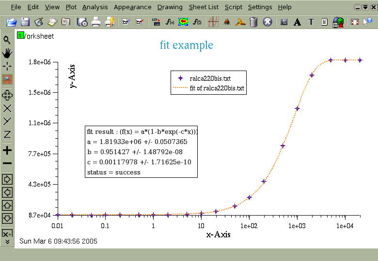Select the Z axis tool
Screen dimensions: 378x261
(7, 134)
